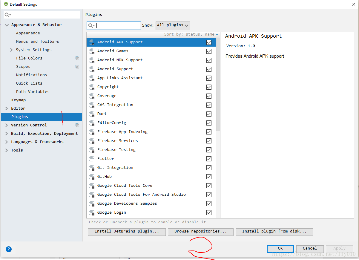The image size is (359, 260).
Task: Toggle the Git Integration checkbox
Action: coord(209,168)
